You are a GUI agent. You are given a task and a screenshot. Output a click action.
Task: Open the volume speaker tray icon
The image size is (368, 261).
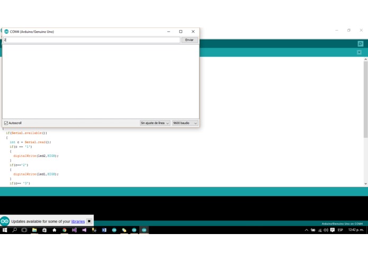click(x=326, y=230)
